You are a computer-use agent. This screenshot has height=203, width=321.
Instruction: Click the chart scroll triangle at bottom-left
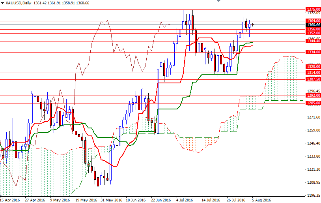click(x=1, y=195)
